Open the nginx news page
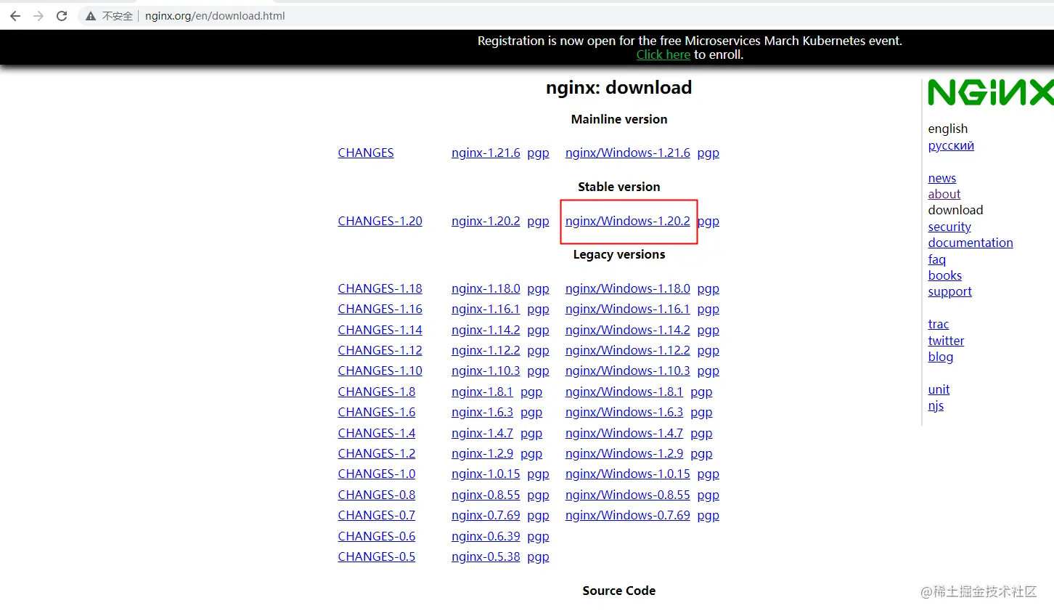 (941, 178)
